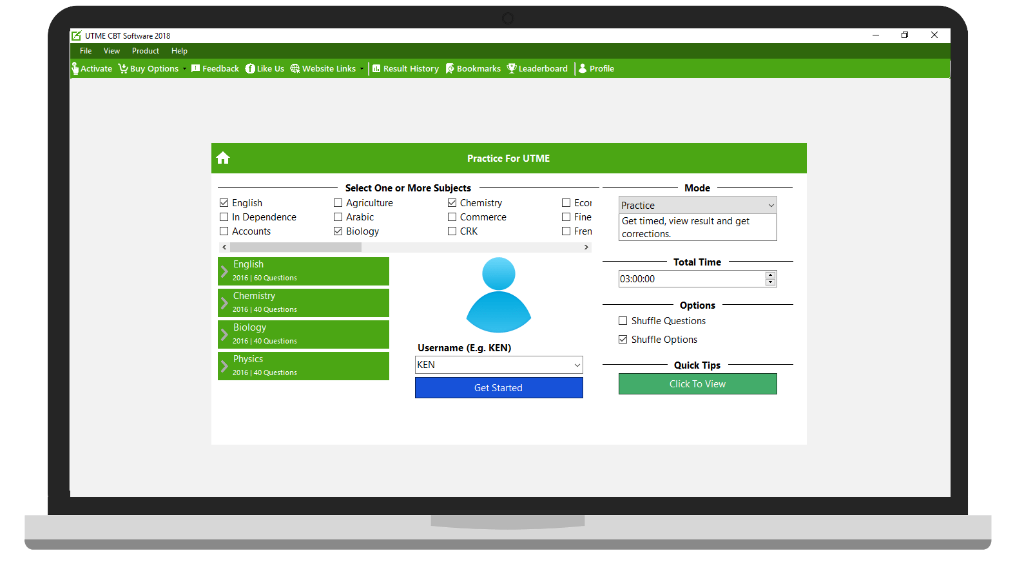Viewport: 1015px width, 571px height.
Task: Expand the Chemistry 2016 subject row
Action: pos(304,303)
